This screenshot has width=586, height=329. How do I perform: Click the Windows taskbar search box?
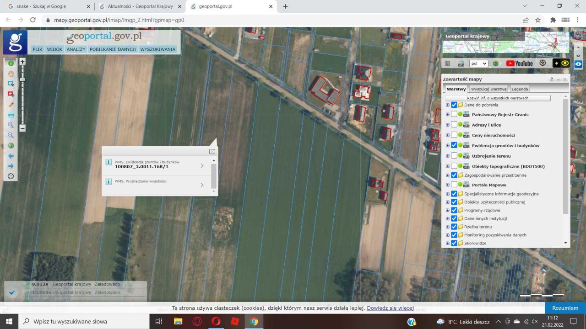(85, 322)
